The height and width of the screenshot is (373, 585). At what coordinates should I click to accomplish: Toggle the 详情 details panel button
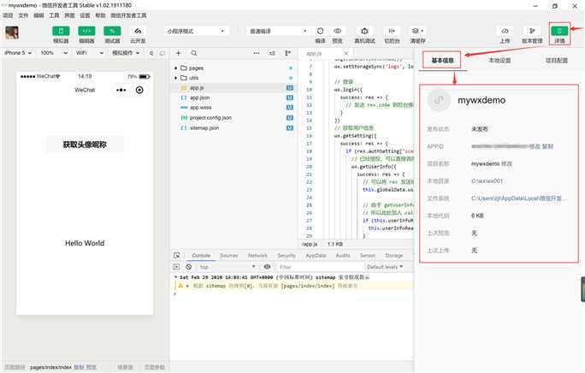559,31
